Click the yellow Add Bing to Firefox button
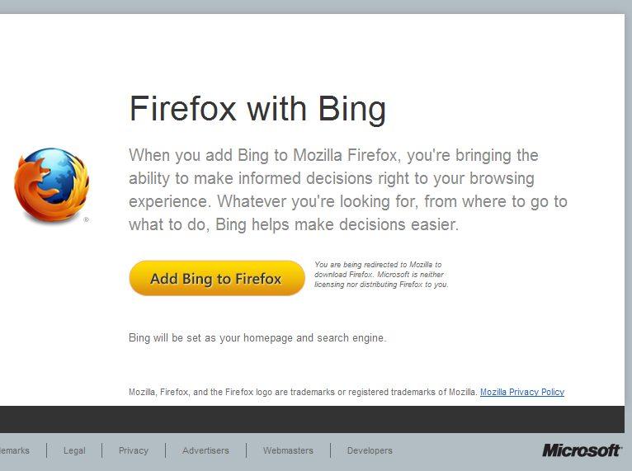632x471 pixels. coord(217,278)
